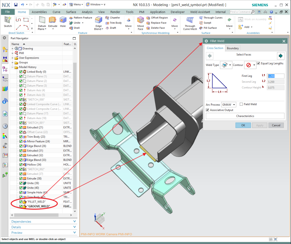Toggle checkbox for Hollow (34)
The image size is (291, 244).
pos(21,165)
